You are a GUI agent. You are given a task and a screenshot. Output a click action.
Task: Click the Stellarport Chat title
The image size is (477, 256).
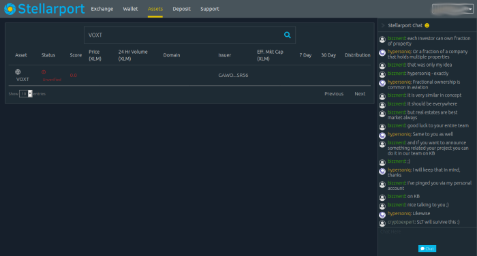405,26
